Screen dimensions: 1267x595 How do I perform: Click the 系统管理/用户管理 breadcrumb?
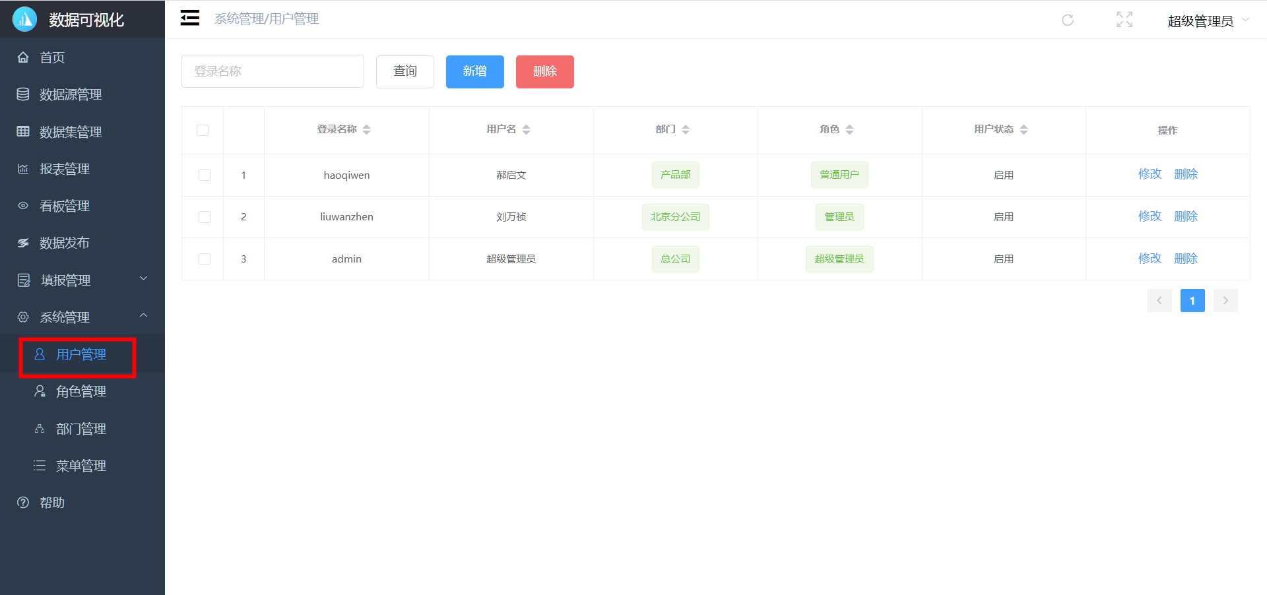click(x=267, y=19)
